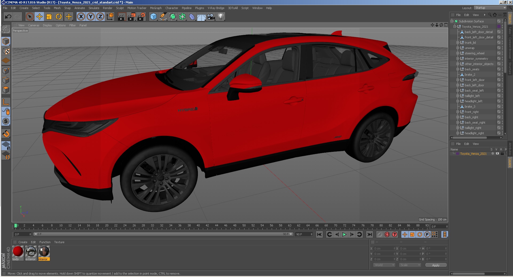513x277 pixels.
Task: Activate the Scale tool in top toolbar
Action: (49, 17)
